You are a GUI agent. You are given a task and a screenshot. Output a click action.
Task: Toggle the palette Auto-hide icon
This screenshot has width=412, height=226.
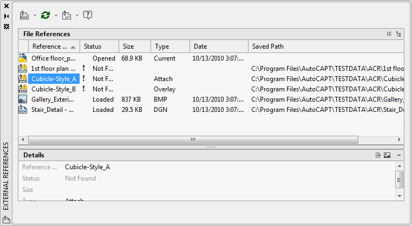(6, 16)
